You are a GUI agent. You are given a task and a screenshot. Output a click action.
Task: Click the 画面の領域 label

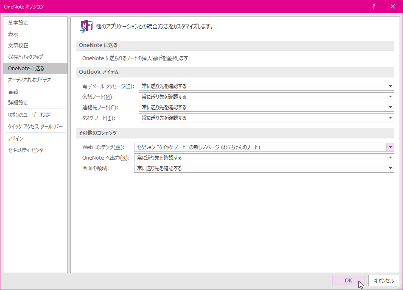95,168
